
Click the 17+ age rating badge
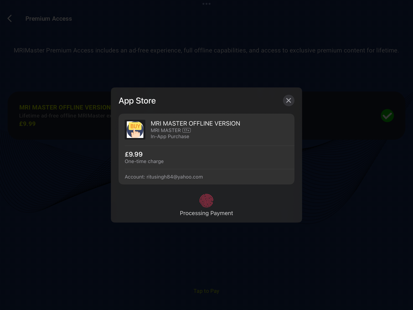(x=187, y=130)
